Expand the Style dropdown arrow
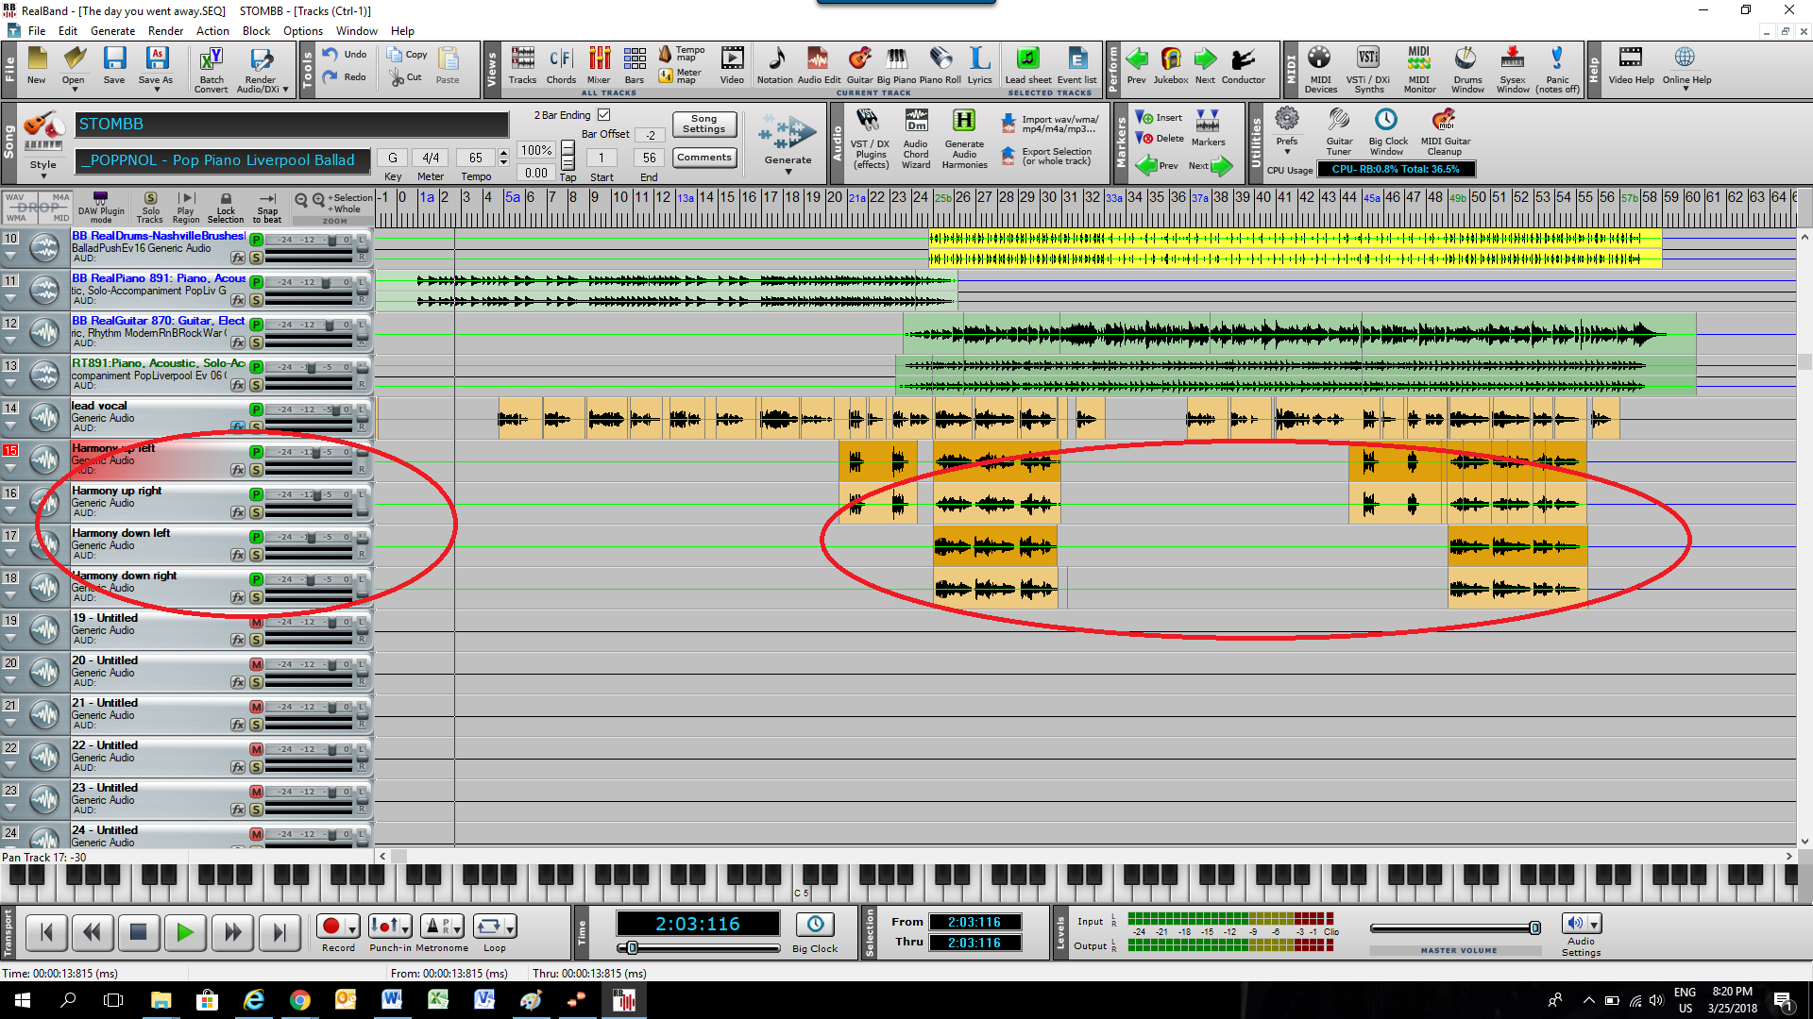 pos(43,175)
